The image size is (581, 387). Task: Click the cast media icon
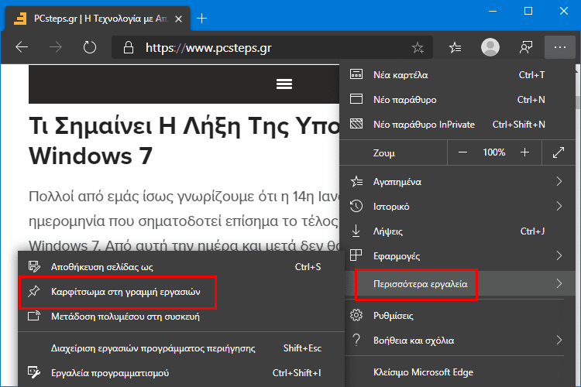click(x=34, y=316)
